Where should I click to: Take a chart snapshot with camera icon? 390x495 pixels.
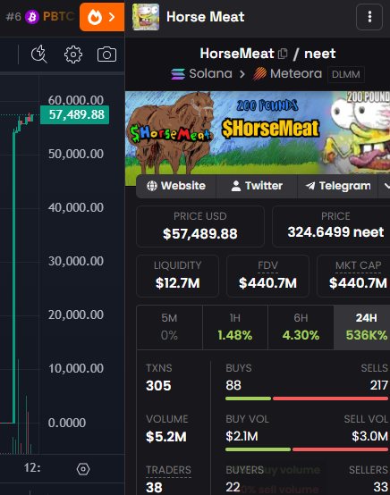106,55
